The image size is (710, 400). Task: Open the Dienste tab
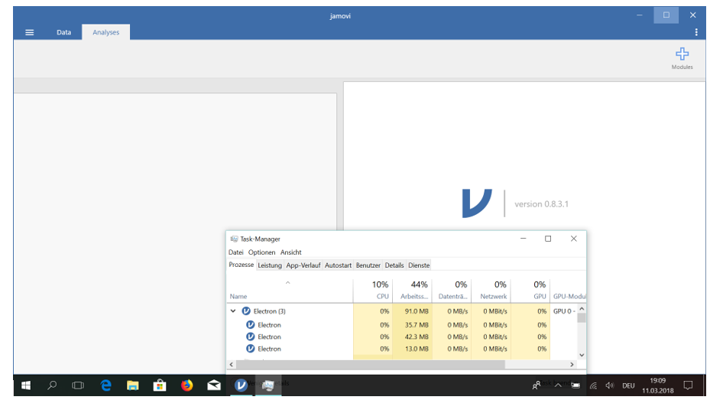coord(419,265)
